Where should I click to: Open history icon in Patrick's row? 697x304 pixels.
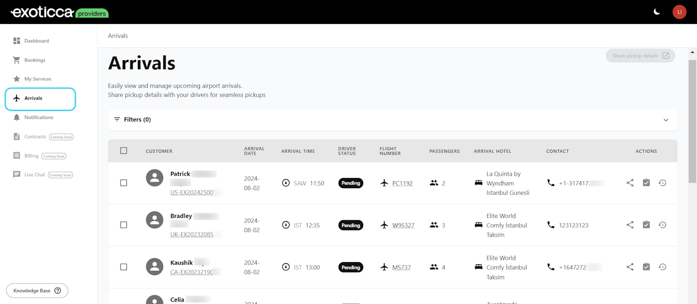pos(662,183)
